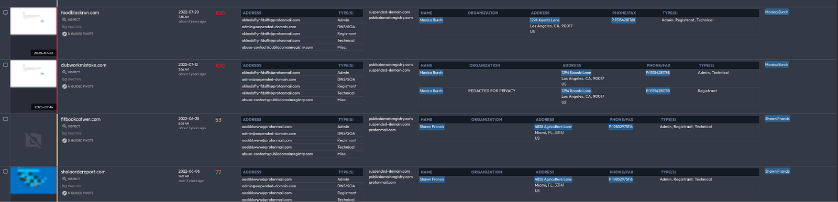Viewport: 838px width, 202px height.
Task: Click the red risk score 100 for clubworkmistake.com
Action: pos(220,66)
